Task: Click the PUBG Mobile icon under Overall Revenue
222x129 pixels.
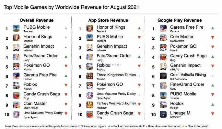Action: (x=16, y=29)
